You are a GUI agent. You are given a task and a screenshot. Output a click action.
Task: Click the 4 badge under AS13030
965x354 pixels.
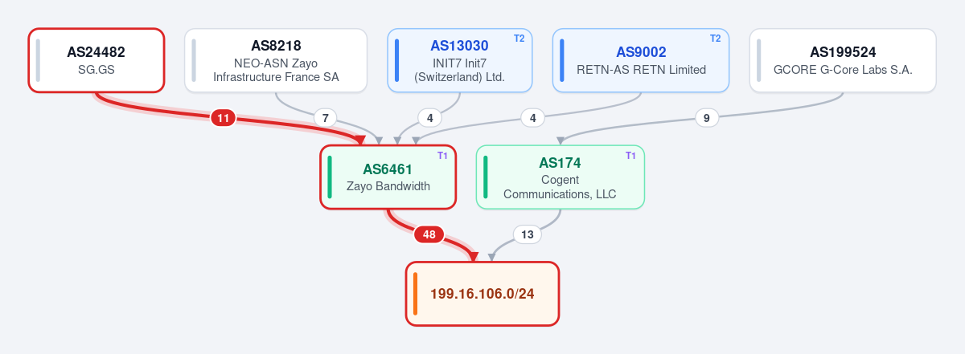click(430, 118)
